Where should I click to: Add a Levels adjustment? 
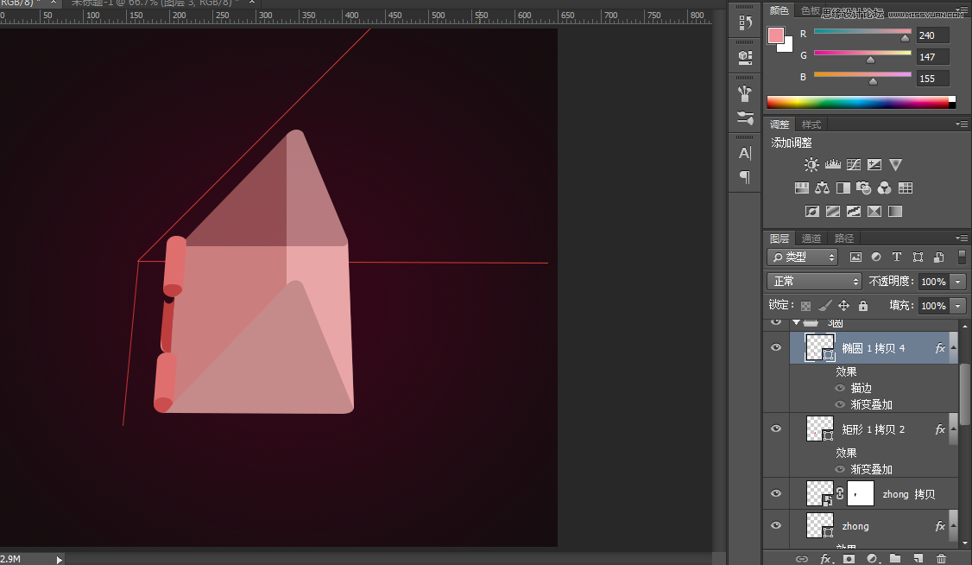(x=832, y=164)
